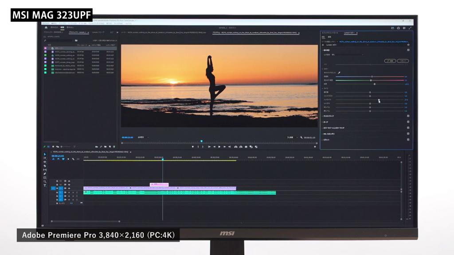Screen dimensions: 454x255
Task: Select the Zoom tool in timeline toolbox
Action: coord(45,182)
